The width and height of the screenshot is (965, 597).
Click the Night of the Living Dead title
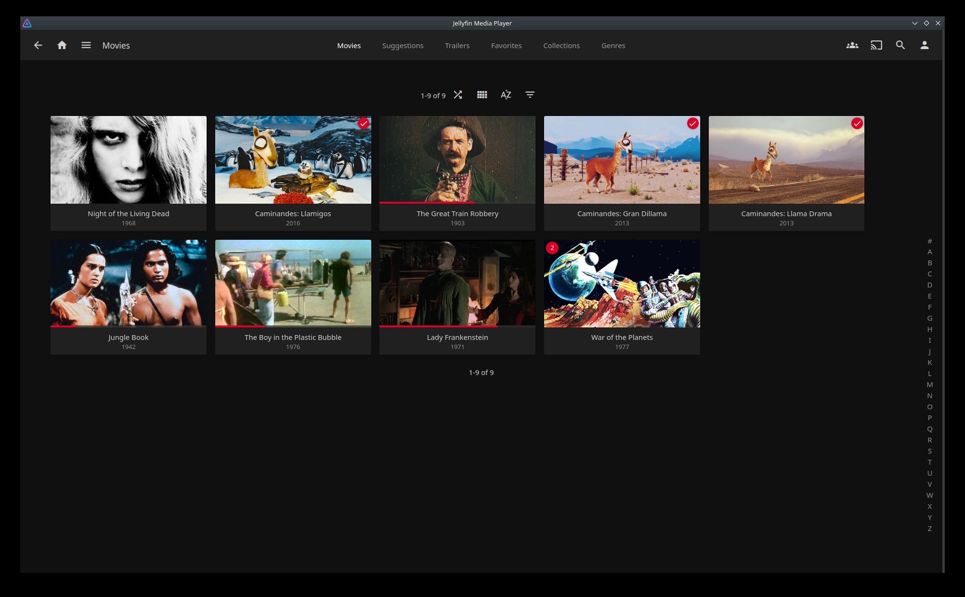point(129,214)
